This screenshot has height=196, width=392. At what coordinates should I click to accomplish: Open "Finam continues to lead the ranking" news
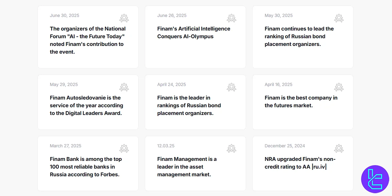click(299, 36)
